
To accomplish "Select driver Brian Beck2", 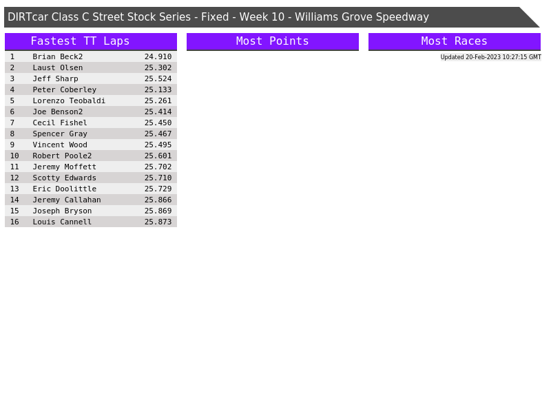I will (x=58, y=57).
